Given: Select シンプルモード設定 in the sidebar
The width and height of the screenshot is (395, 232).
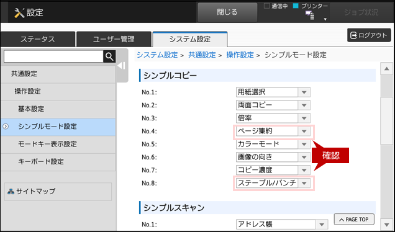Looking at the screenshot, I should (x=58, y=127).
